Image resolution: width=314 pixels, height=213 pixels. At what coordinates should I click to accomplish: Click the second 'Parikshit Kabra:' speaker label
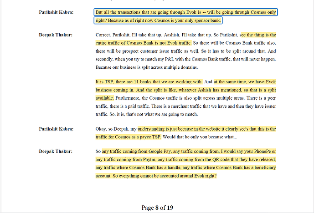[x=57, y=129]
